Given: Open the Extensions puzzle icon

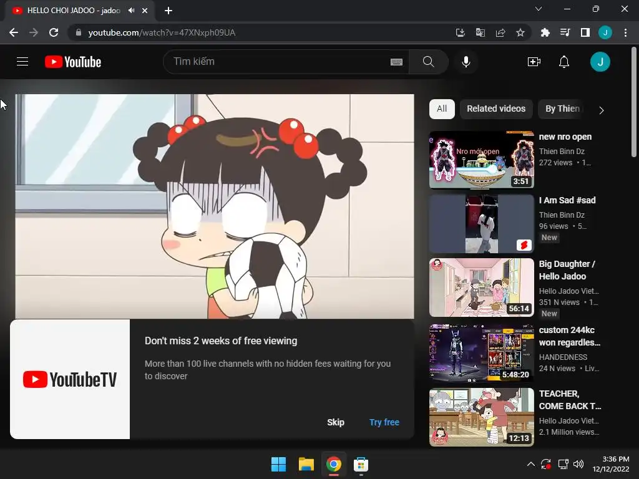Looking at the screenshot, I should tap(545, 32).
